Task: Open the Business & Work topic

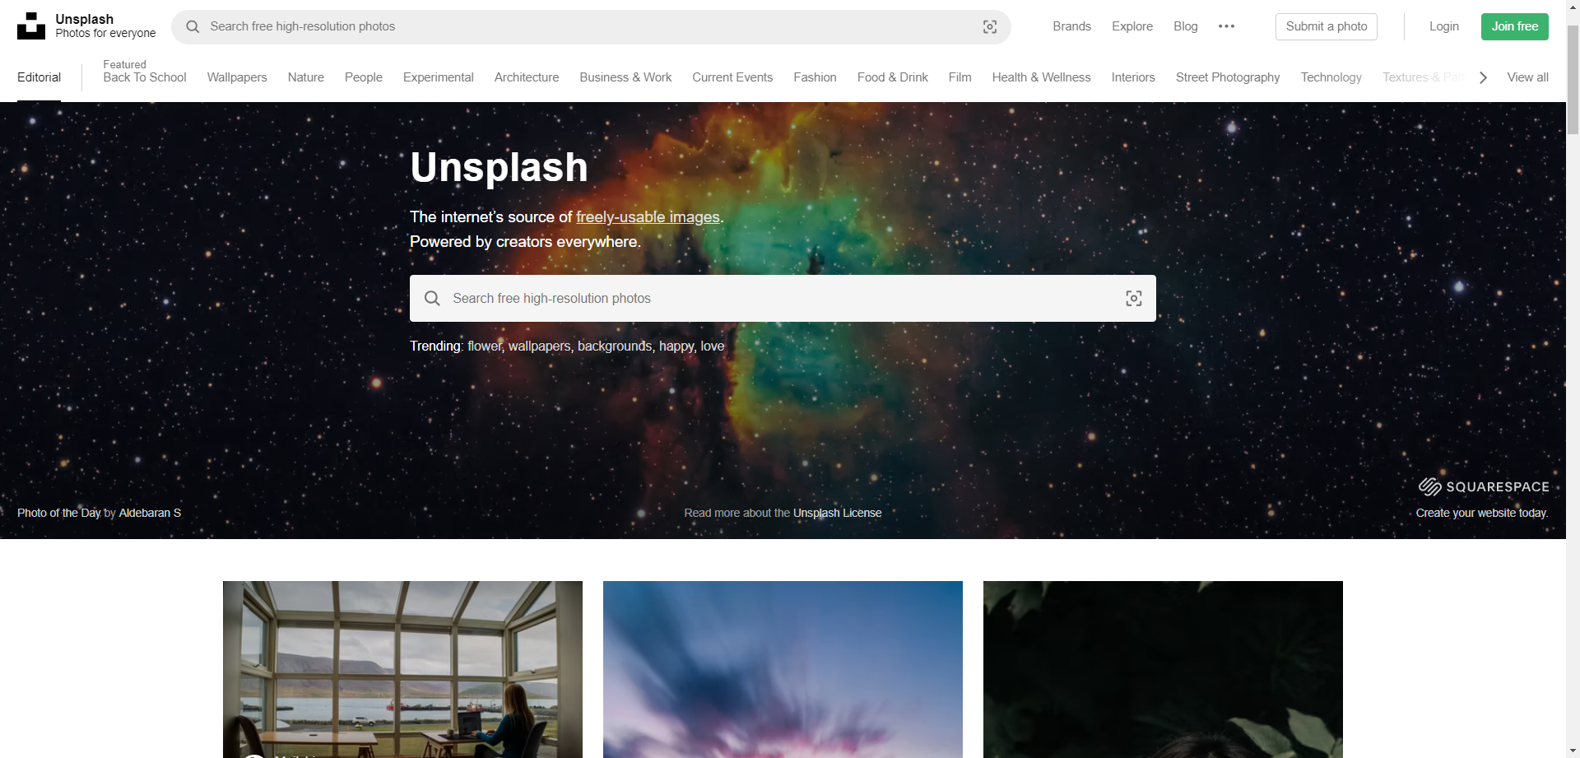Action: 625,77
